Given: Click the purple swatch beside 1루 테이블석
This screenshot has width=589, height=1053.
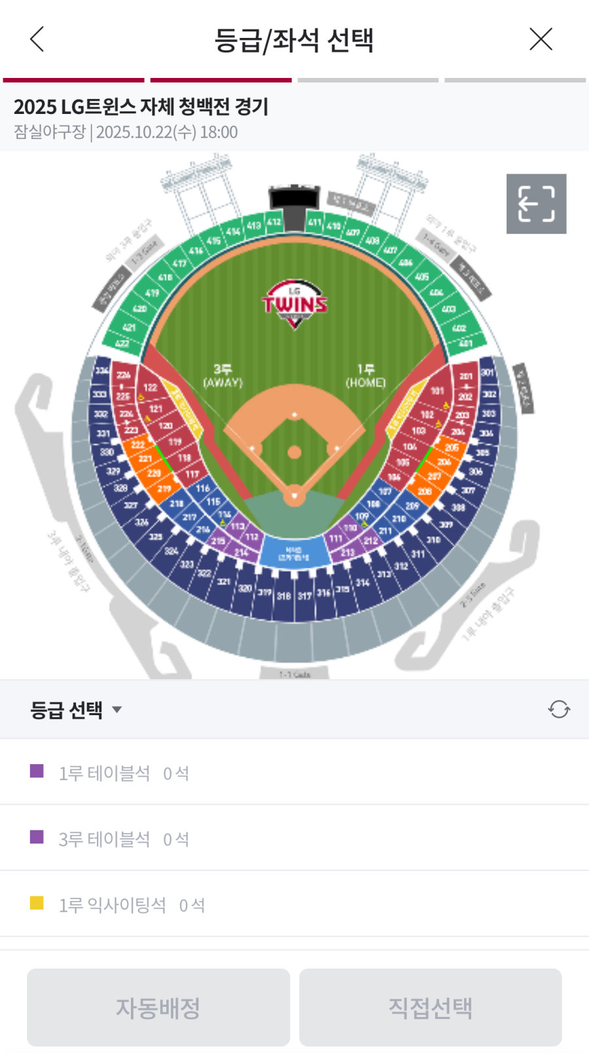Looking at the screenshot, I should click(37, 771).
